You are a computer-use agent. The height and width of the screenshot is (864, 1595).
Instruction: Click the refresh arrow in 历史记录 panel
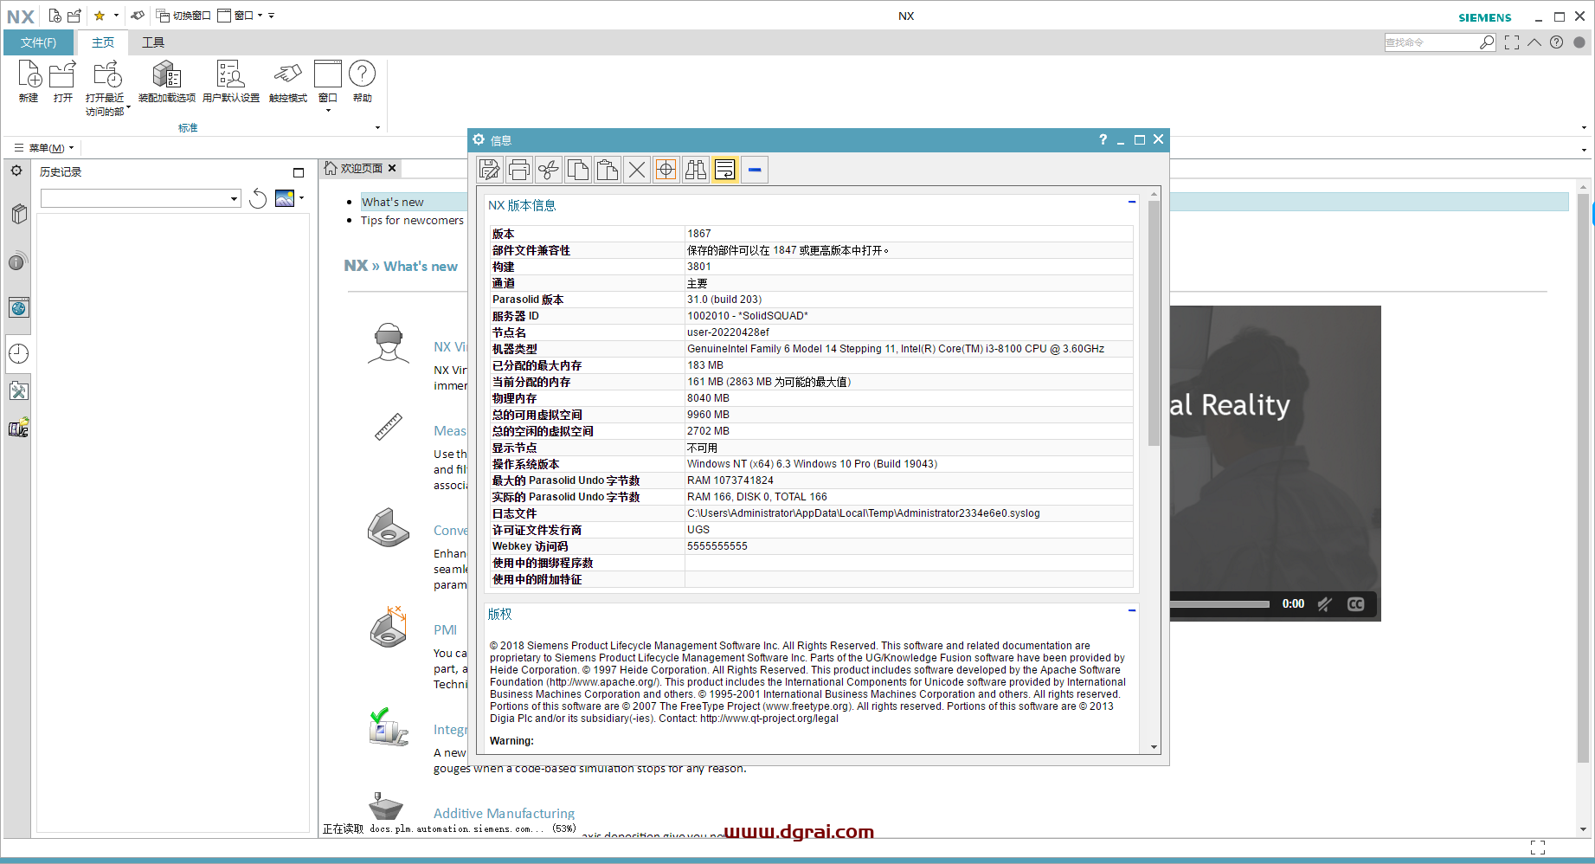coord(258,199)
